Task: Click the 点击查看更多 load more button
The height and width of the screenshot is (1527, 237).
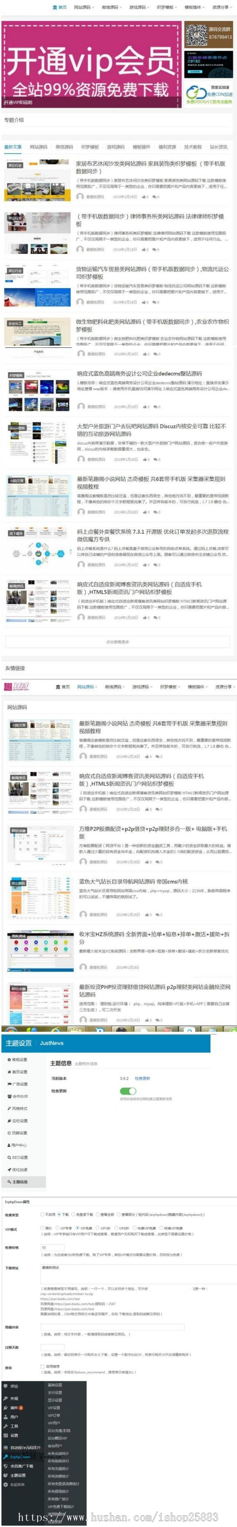Action: point(117,642)
